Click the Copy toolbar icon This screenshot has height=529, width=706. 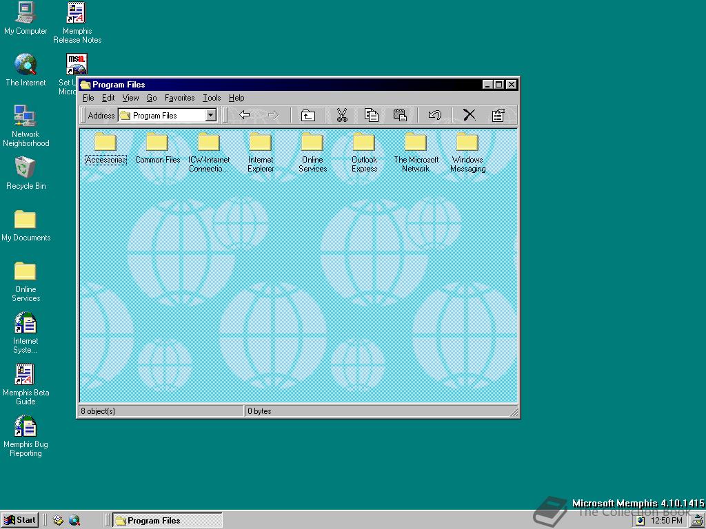click(371, 116)
